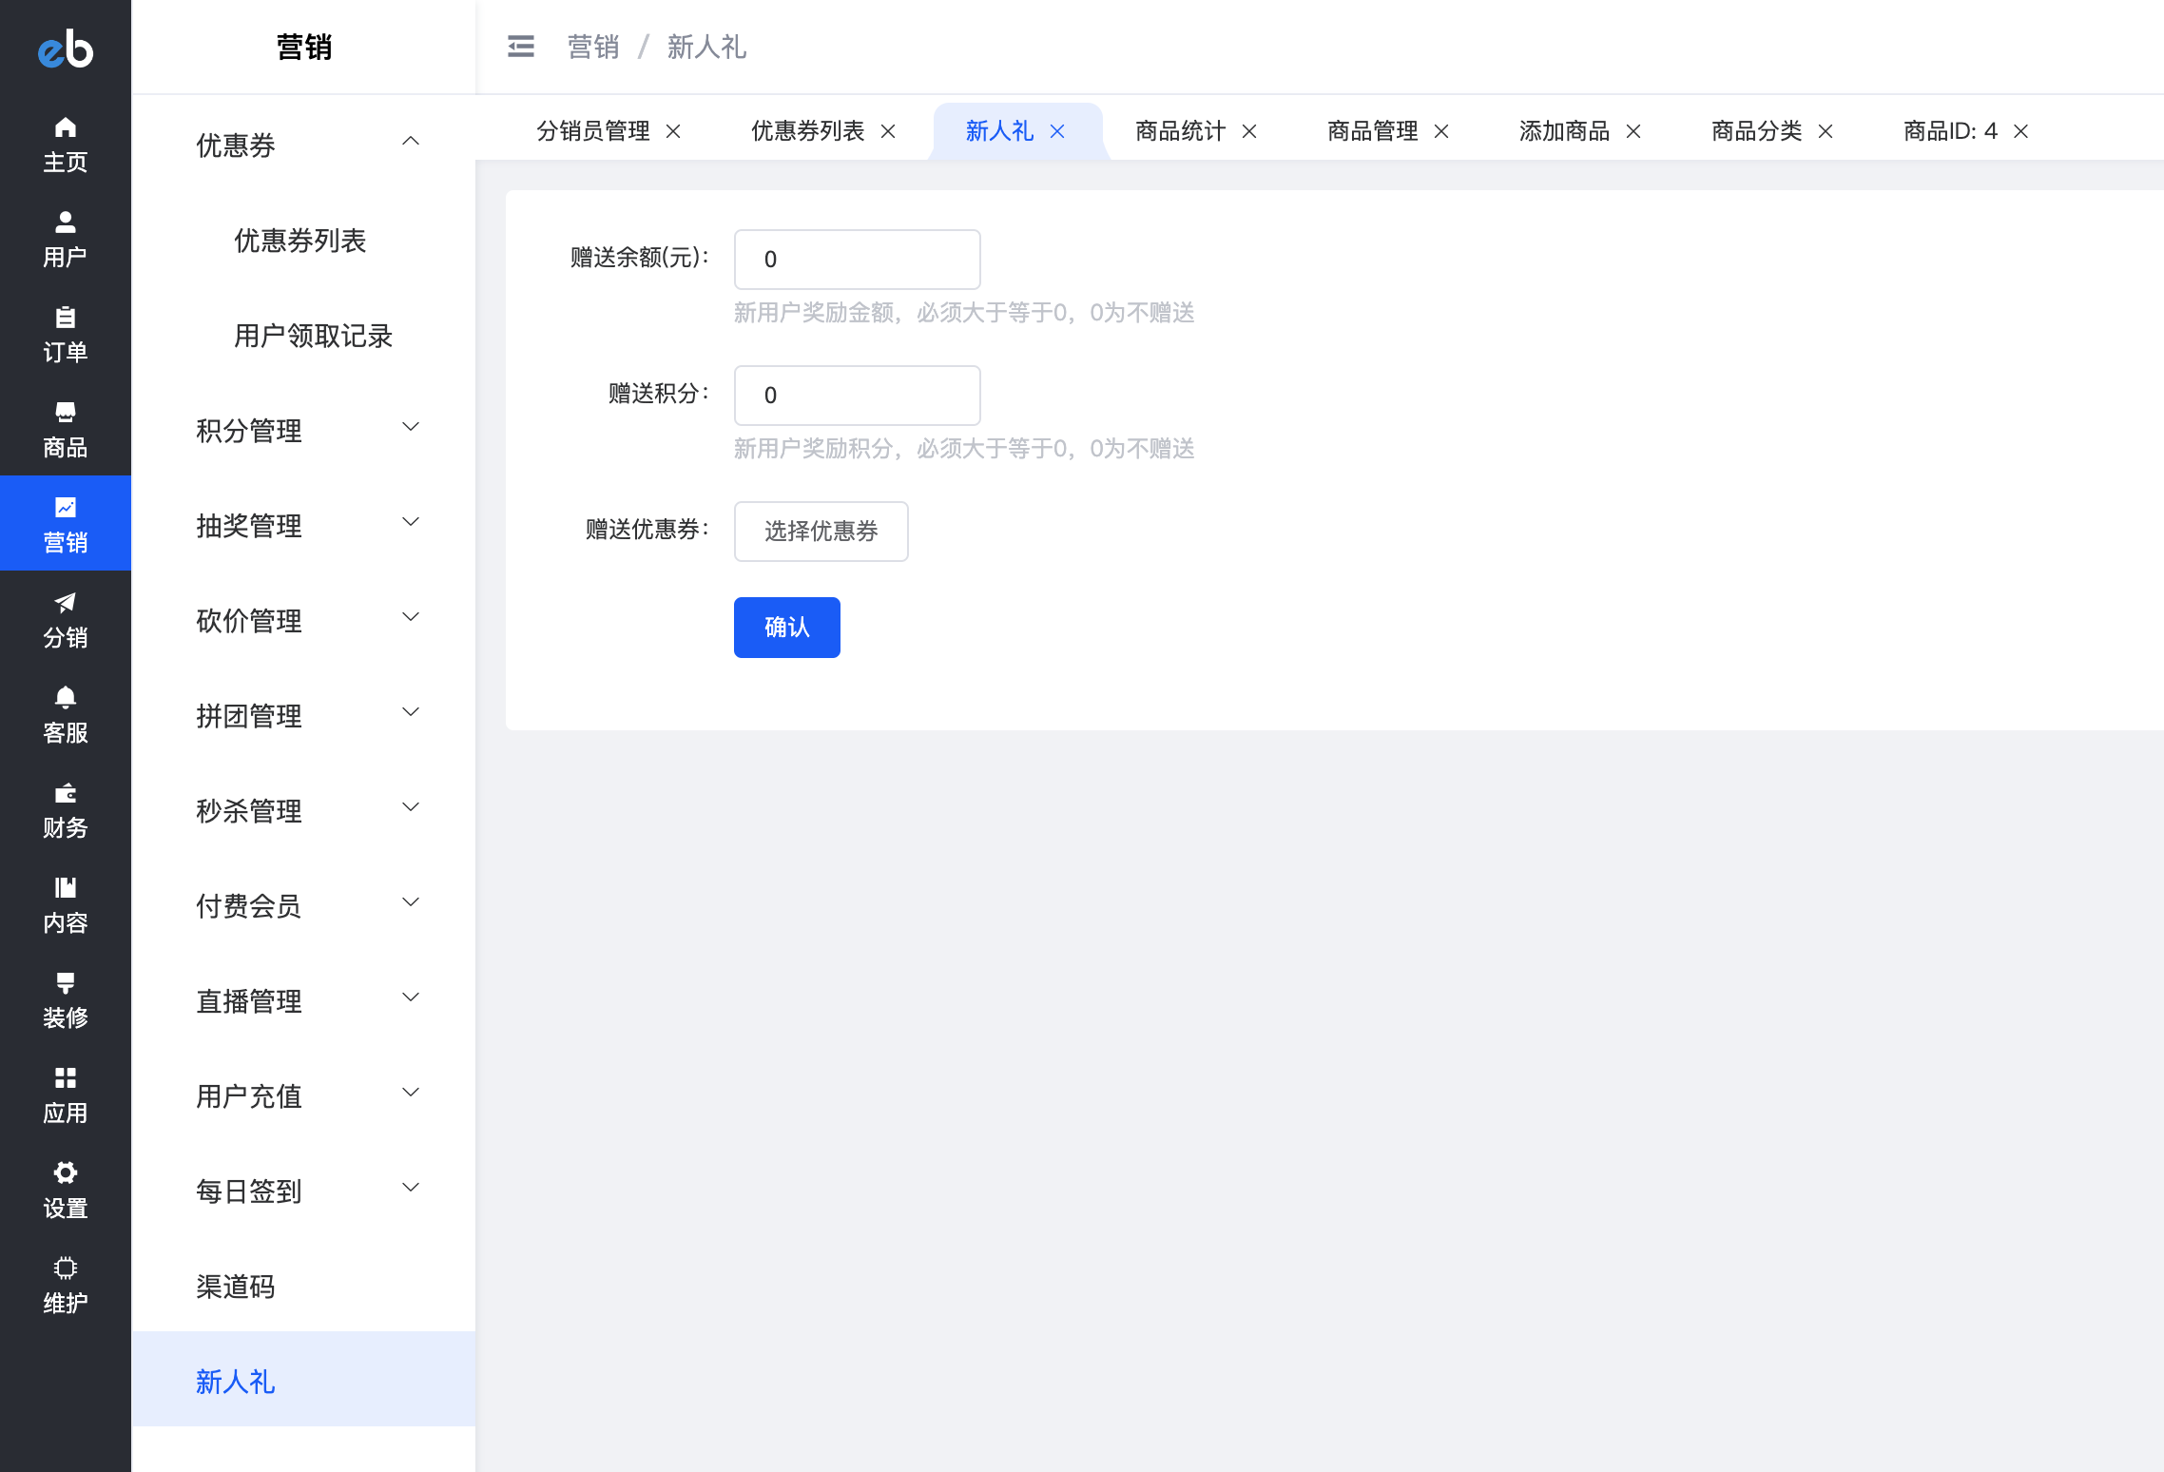
Task: Open 财务 finance wallet icon
Action: coord(65,794)
